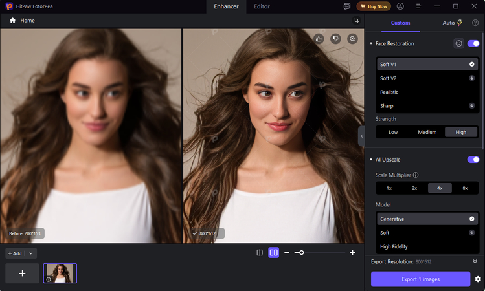Click the Home house icon
Viewport: 485px width, 291px height.
(x=12, y=21)
